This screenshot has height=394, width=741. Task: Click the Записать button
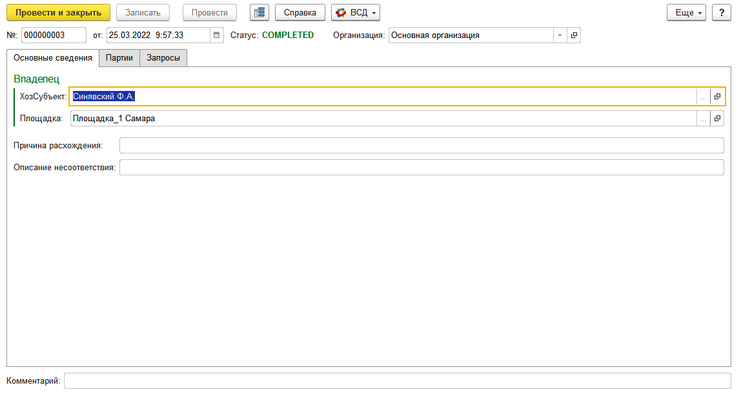pos(143,13)
